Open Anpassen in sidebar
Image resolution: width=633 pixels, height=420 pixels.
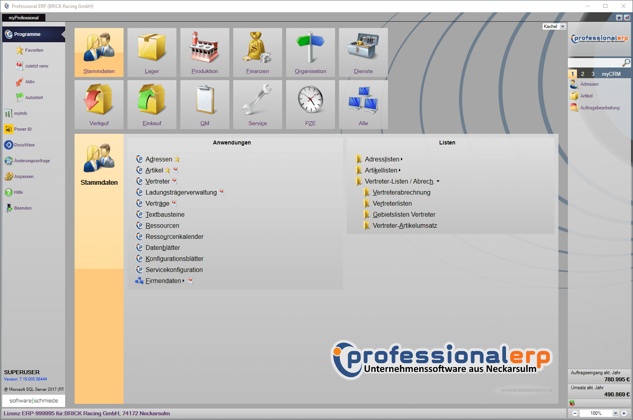(19, 176)
